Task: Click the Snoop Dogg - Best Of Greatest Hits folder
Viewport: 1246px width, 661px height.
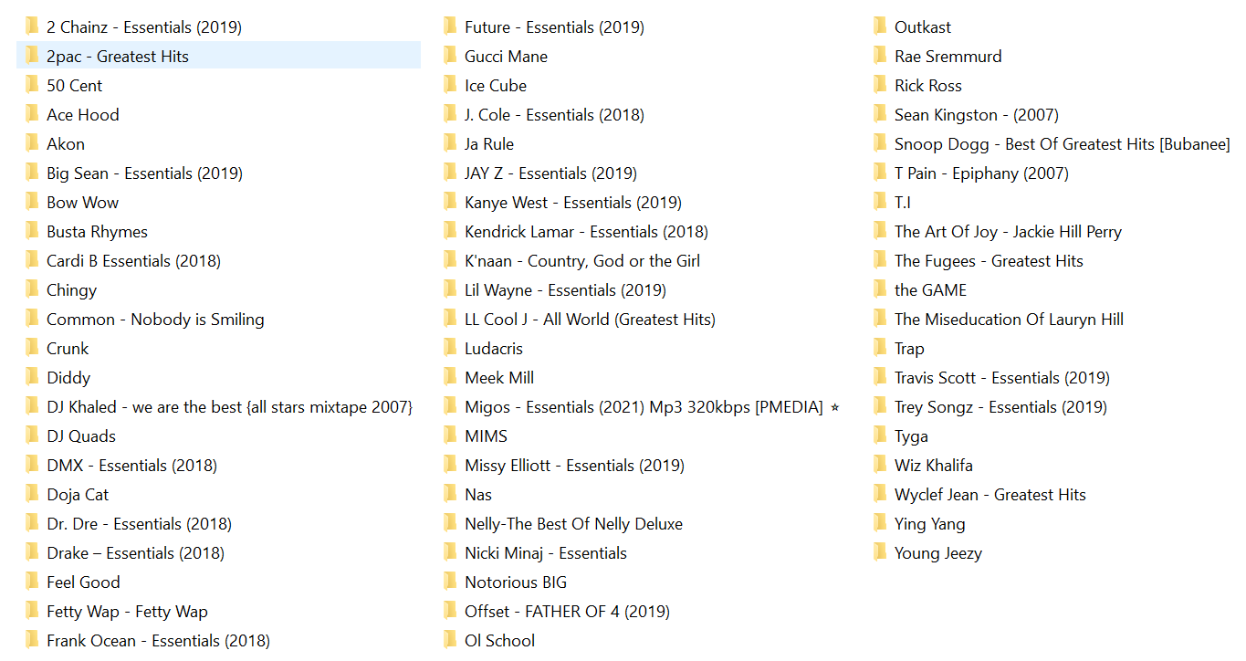Action: pyautogui.click(x=1061, y=143)
